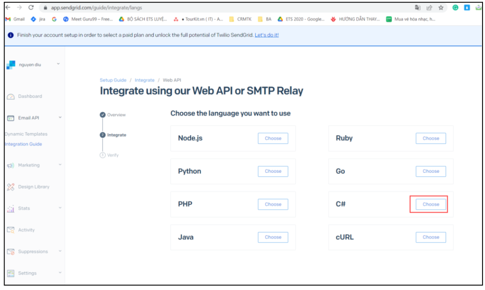
Task: Select the Verify step label
Action: (x=113, y=155)
